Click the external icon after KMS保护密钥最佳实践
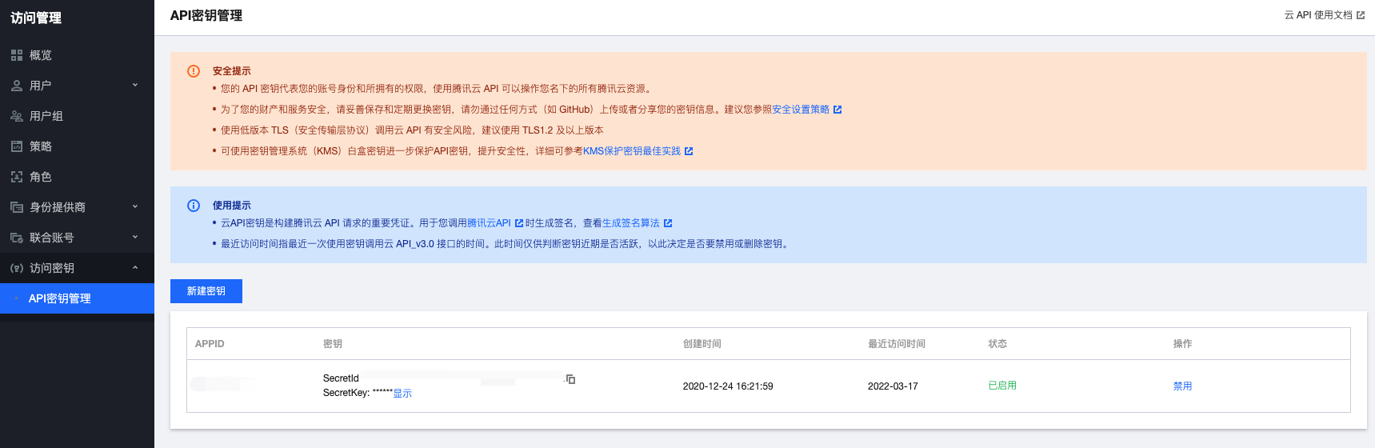 689,151
